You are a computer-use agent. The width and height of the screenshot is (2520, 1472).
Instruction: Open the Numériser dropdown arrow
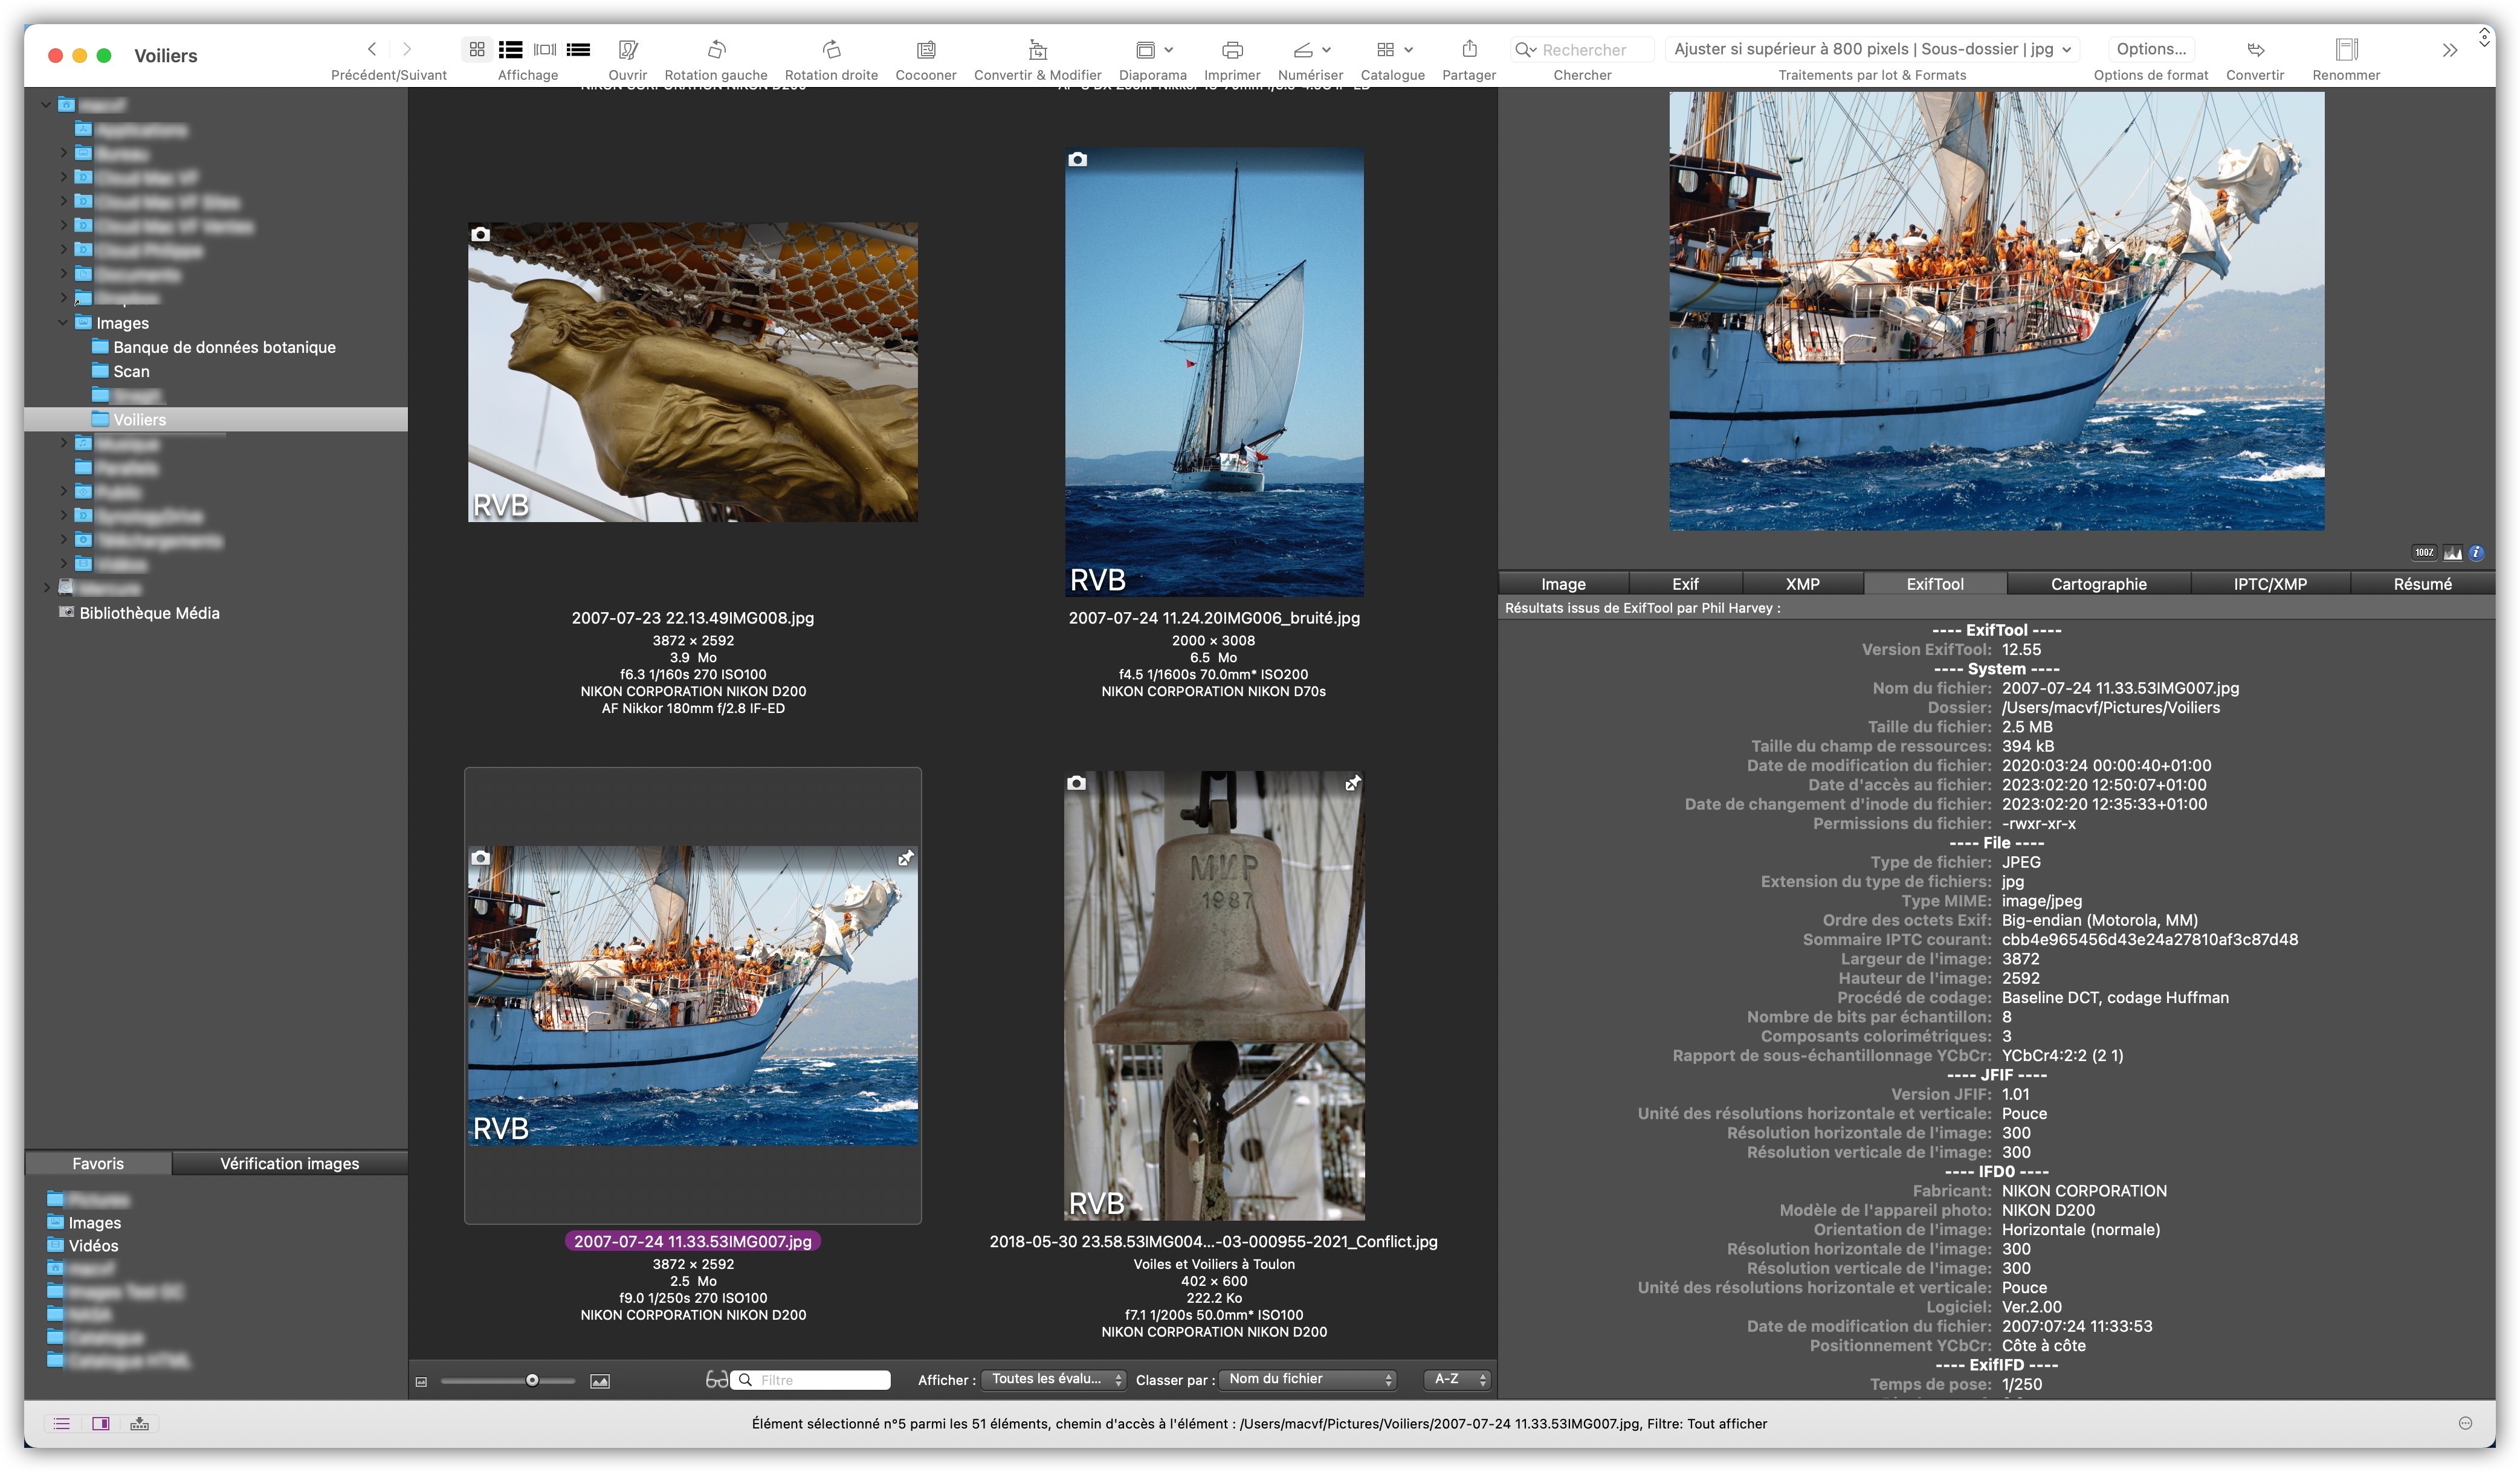(1326, 49)
